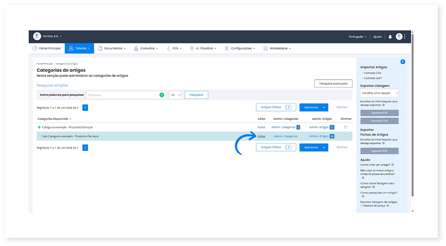
Task: Sort by Categorias Disponíveis column header
Action: (x=54, y=119)
